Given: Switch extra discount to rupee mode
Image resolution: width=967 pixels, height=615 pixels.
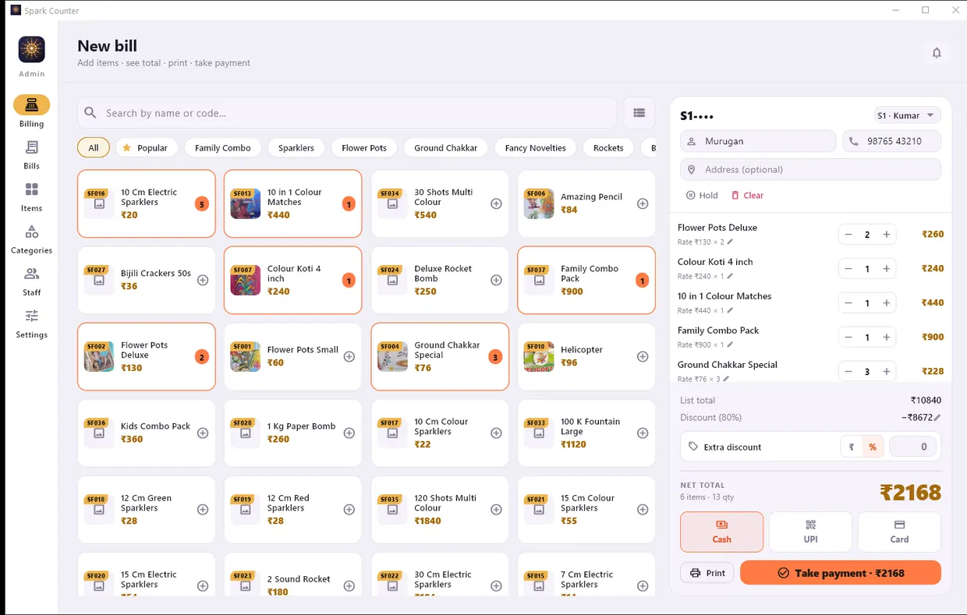Looking at the screenshot, I should [x=852, y=447].
